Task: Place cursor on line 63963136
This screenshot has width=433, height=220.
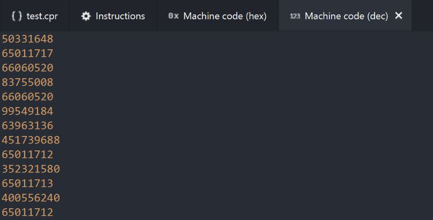Action: pos(27,125)
